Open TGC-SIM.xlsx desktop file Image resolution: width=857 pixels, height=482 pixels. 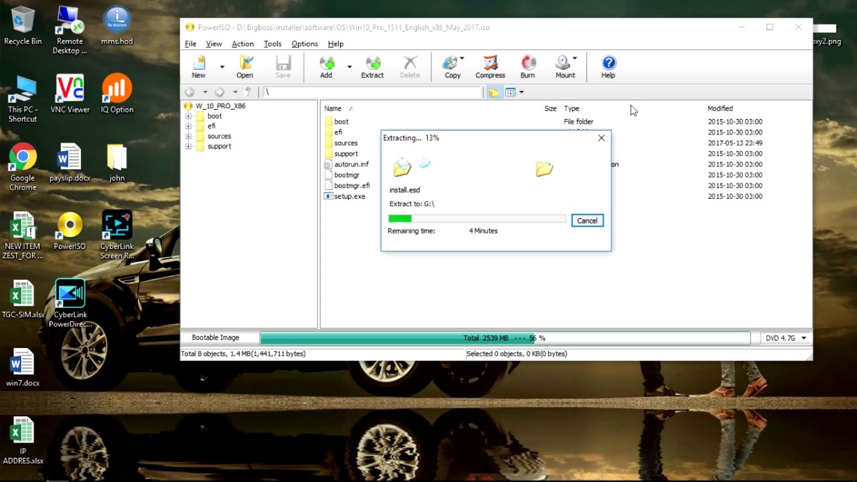click(23, 299)
